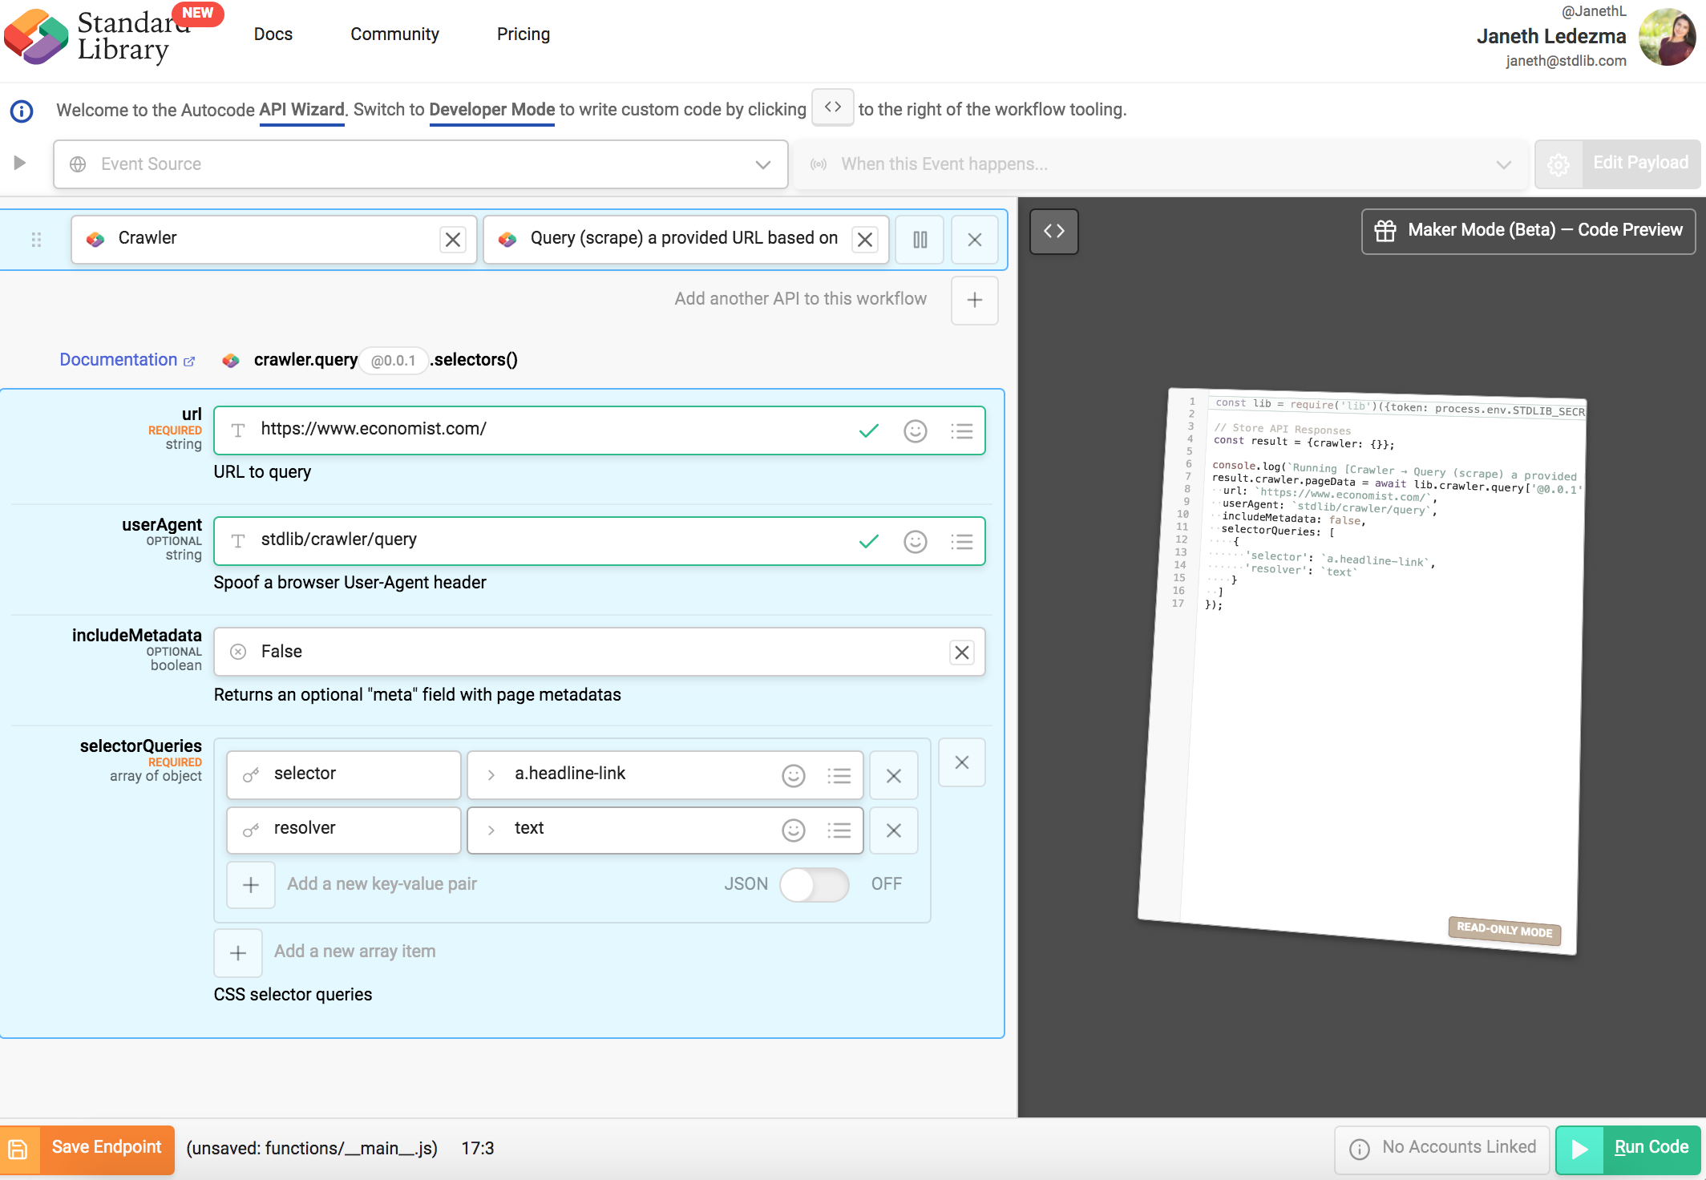
Task: Click the checkmark in url field
Action: [869, 431]
